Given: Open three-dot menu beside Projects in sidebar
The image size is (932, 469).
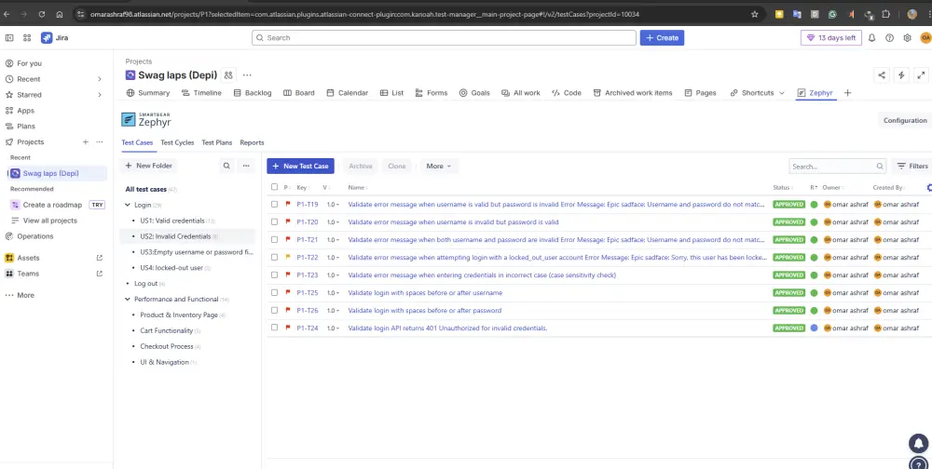Looking at the screenshot, I should coord(100,141).
